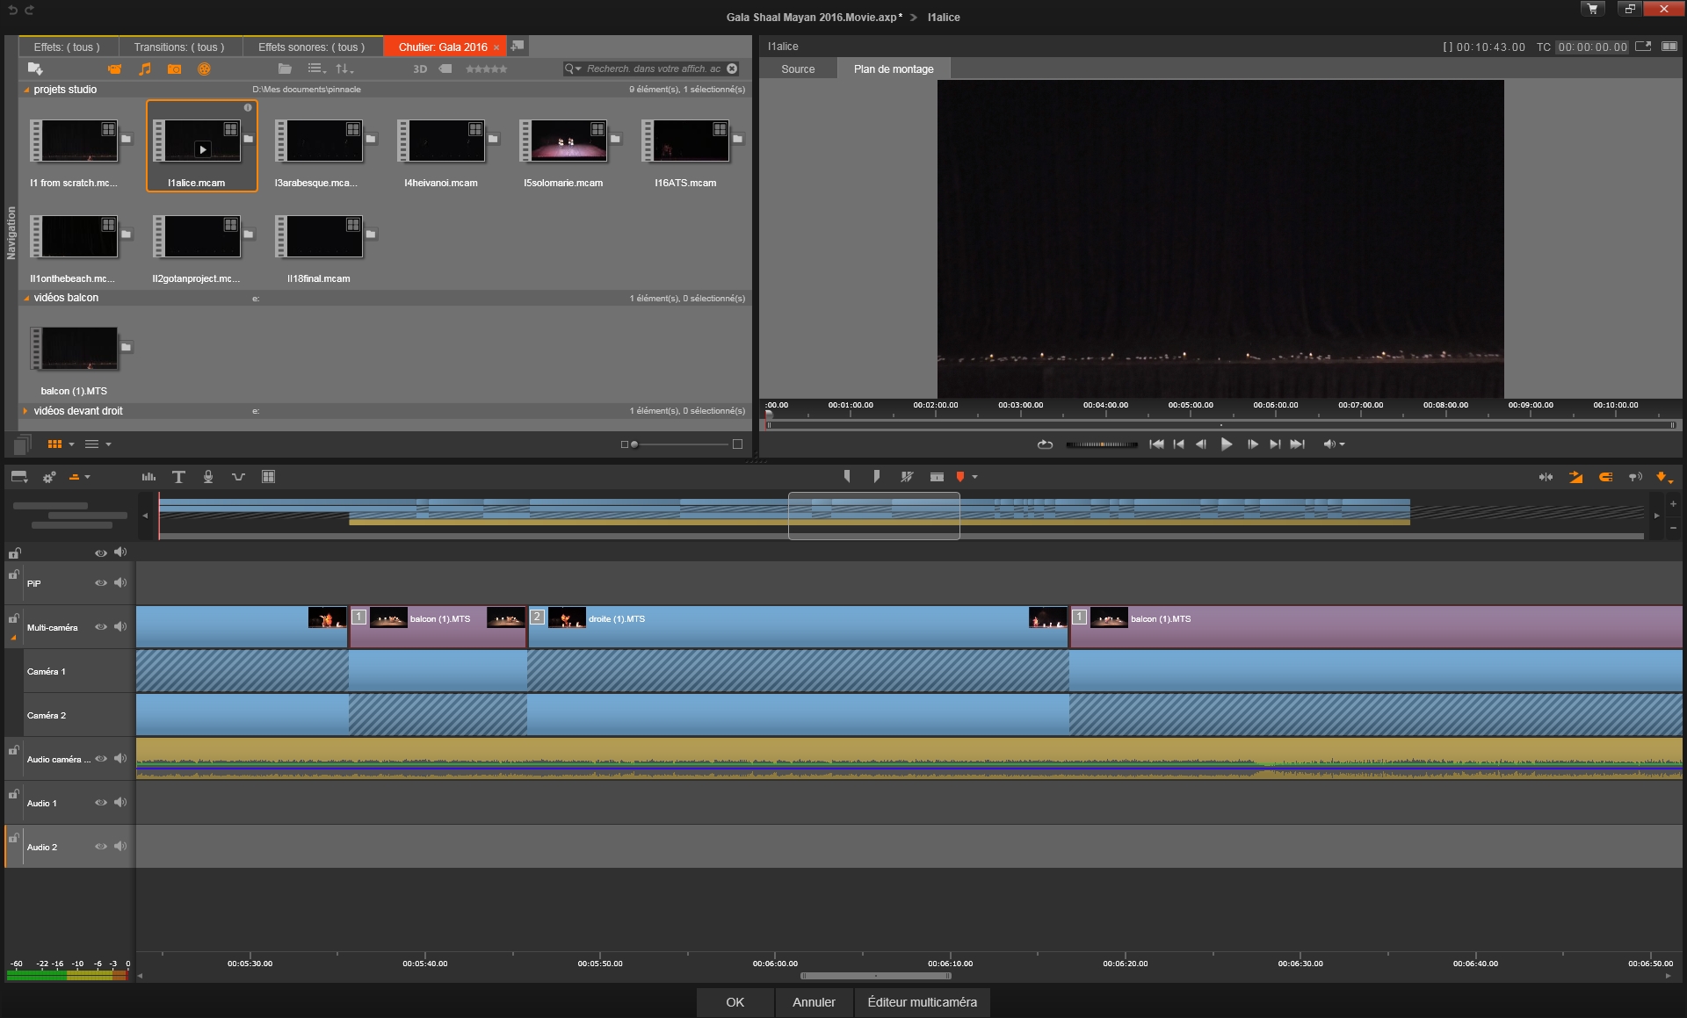Click the timeline marker icon

(x=960, y=477)
